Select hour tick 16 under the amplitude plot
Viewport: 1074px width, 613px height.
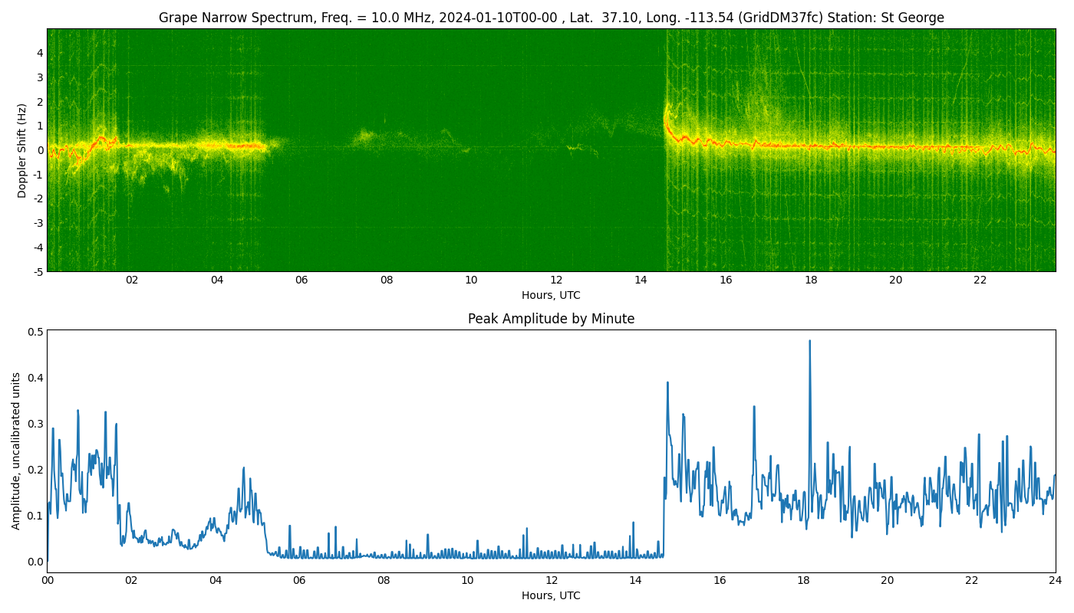tap(720, 581)
